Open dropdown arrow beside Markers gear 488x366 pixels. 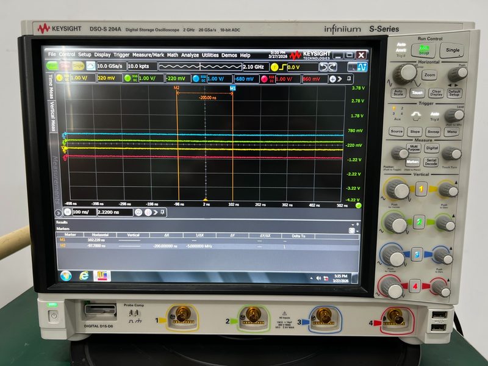(x=357, y=231)
